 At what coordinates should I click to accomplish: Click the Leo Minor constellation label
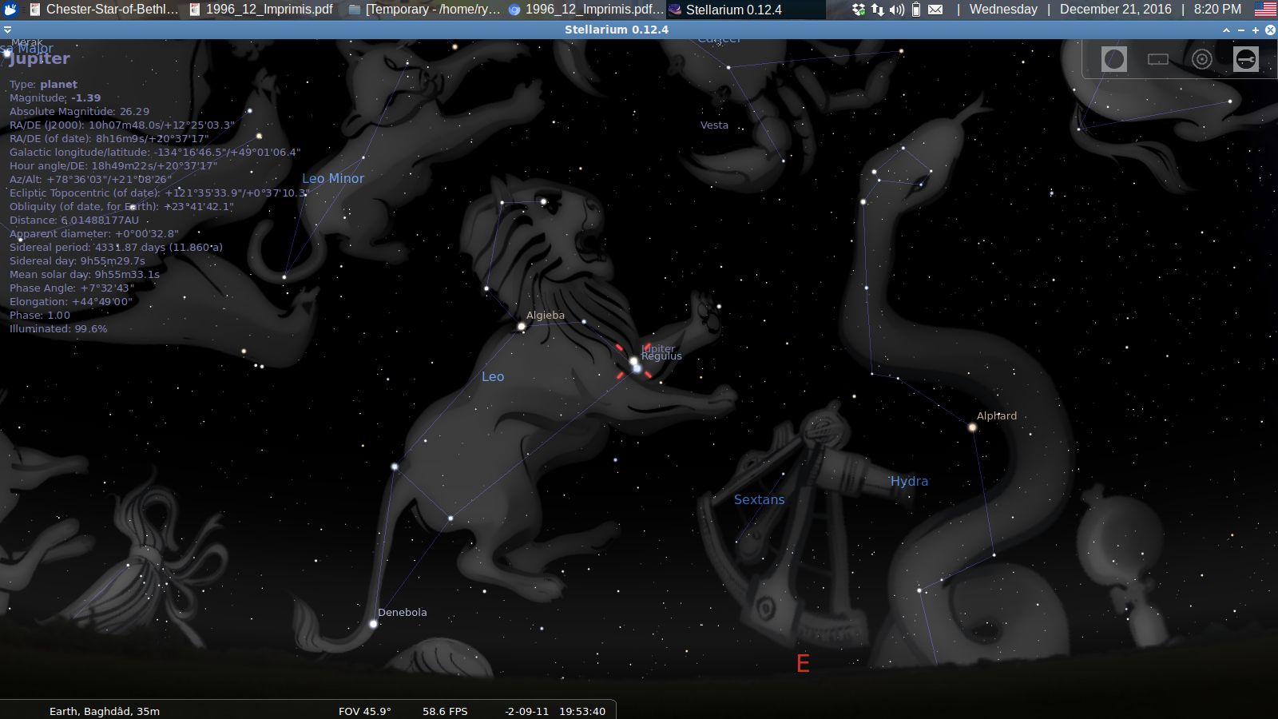point(333,178)
